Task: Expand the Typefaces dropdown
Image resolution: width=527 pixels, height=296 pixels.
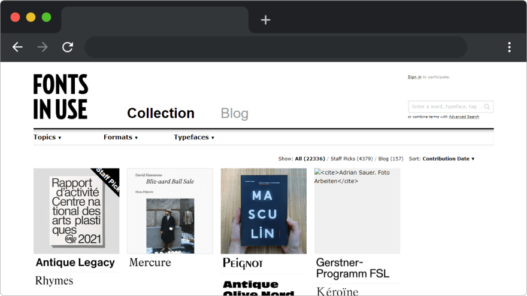Action: [194, 138]
